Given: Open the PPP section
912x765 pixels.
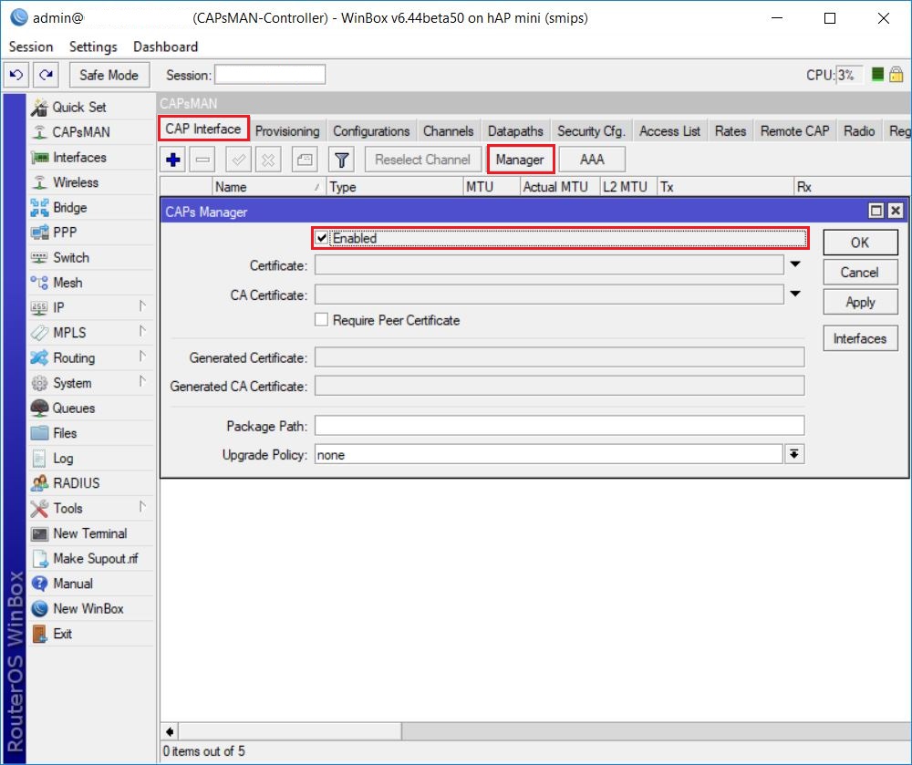Looking at the screenshot, I should 65,233.
